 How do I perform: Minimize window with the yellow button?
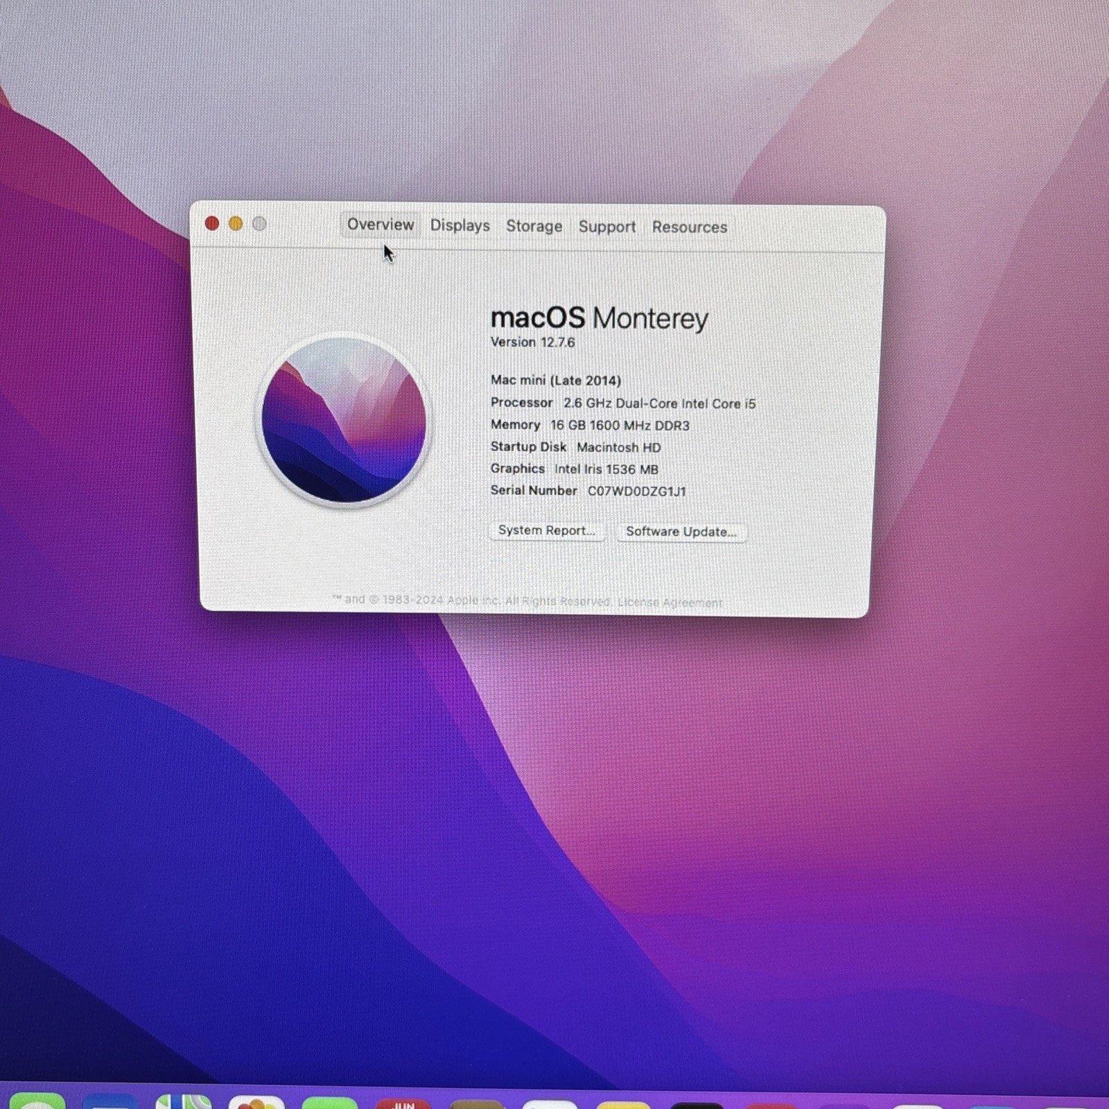pyautogui.click(x=236, y=223)
